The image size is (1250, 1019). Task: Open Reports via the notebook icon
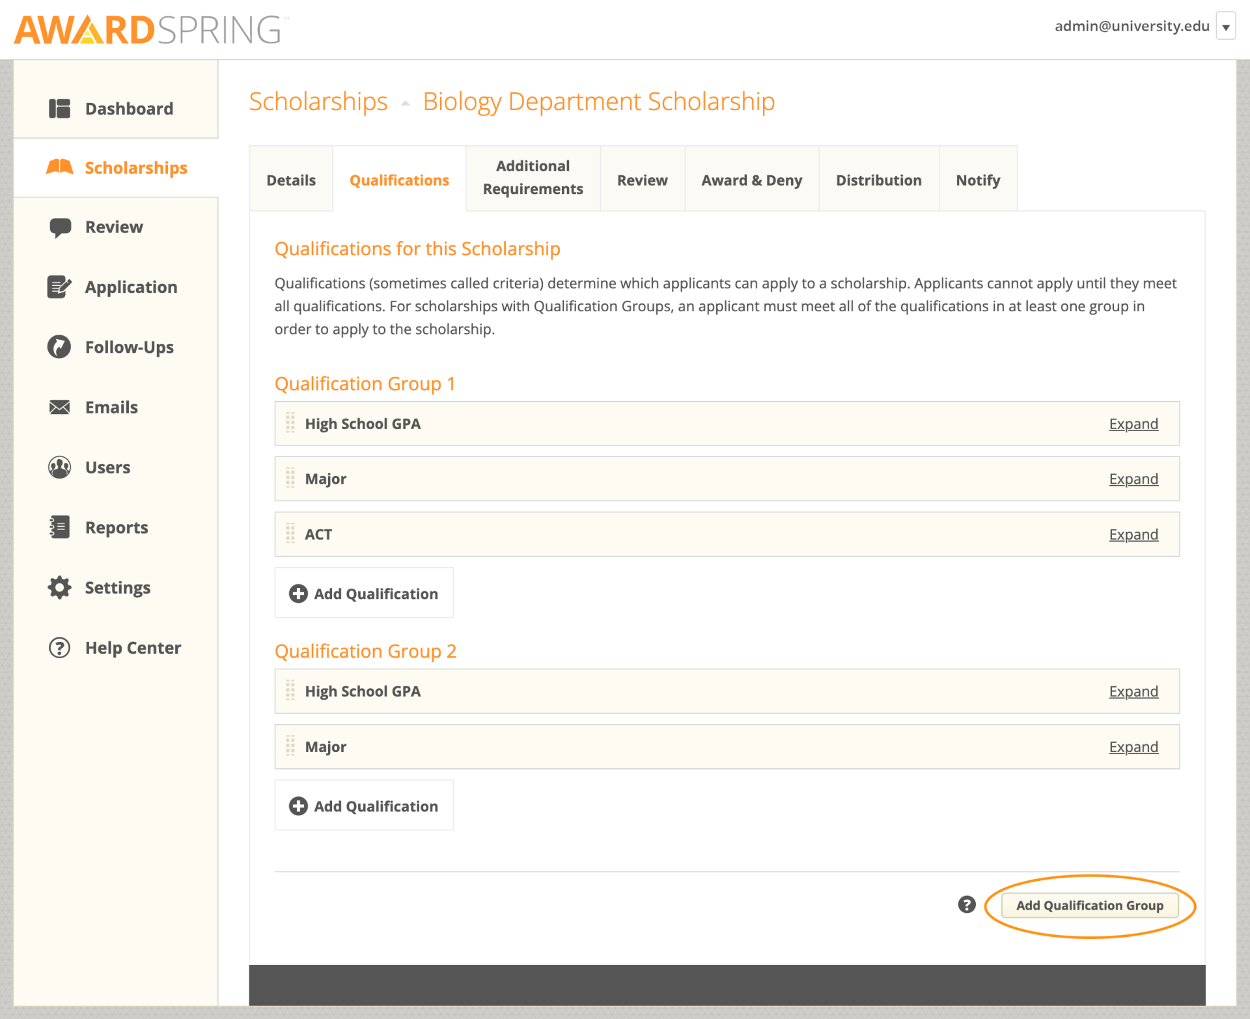[x=59, y=527]
